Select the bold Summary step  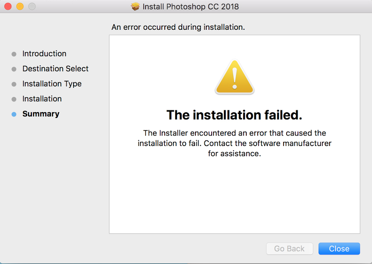tap(40, 114)
